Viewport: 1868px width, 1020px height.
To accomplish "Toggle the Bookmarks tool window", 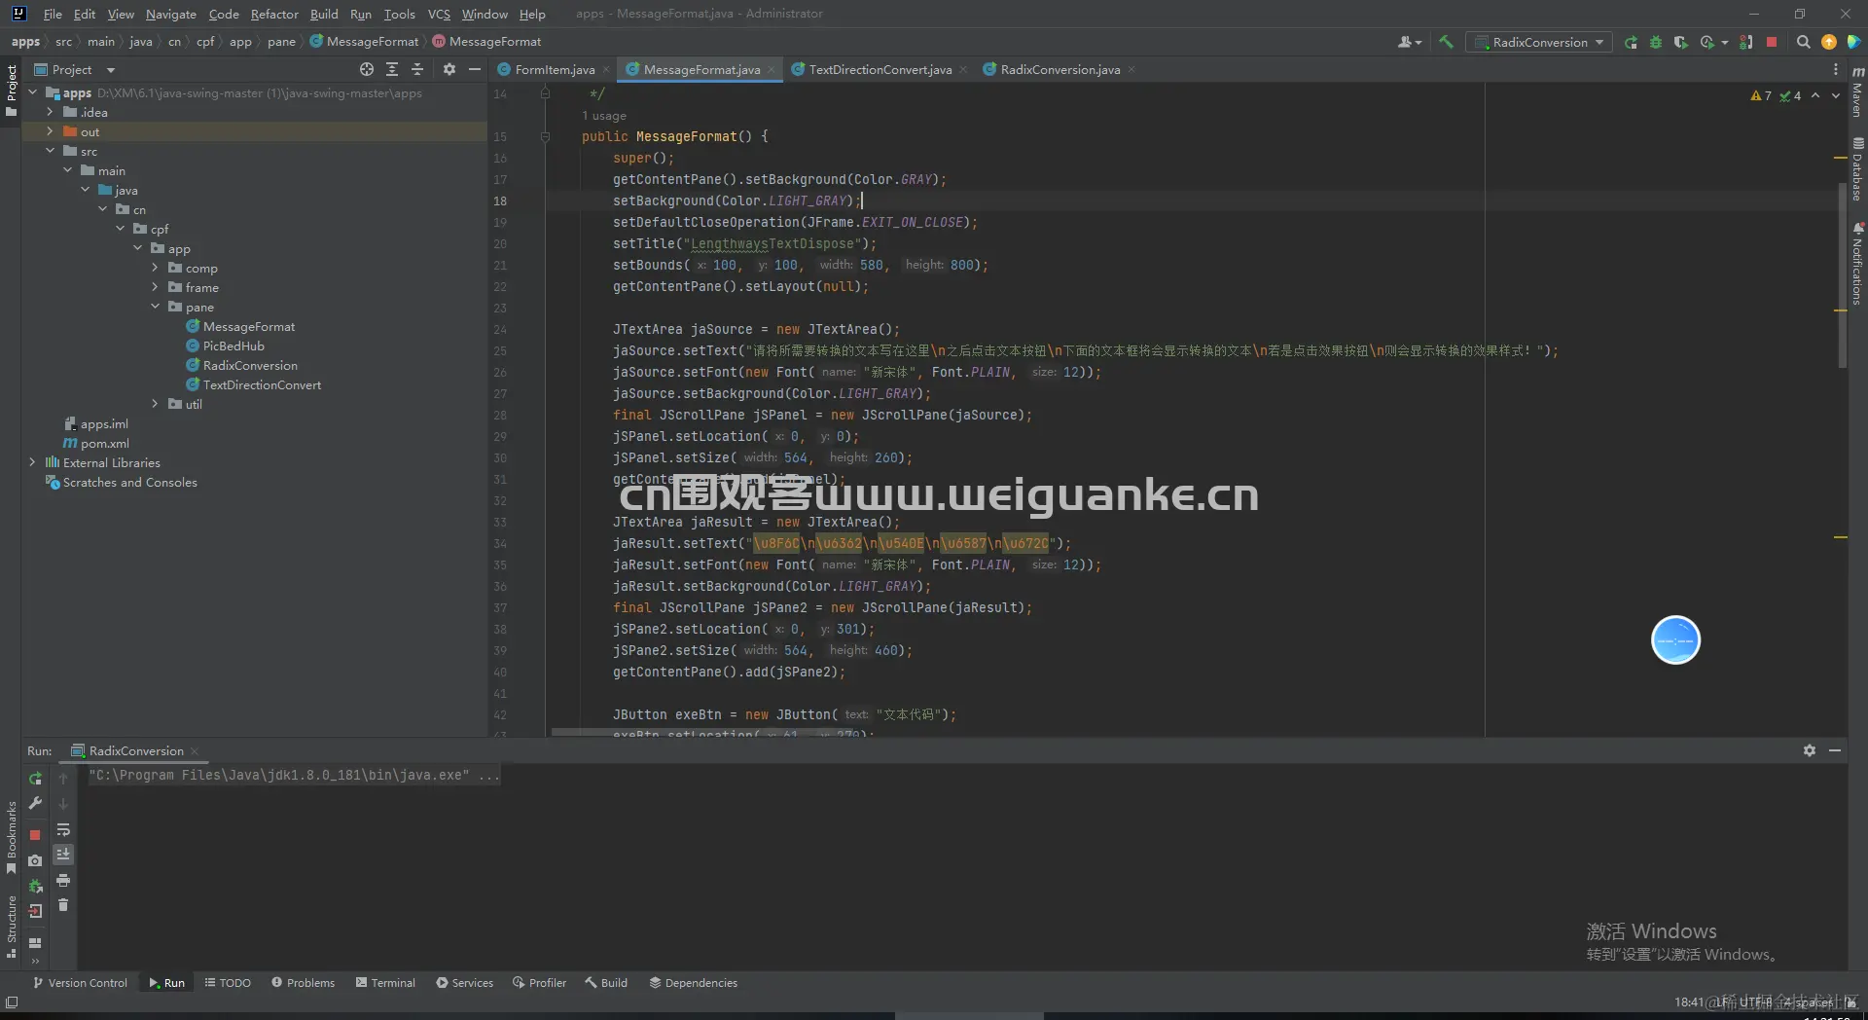I will (11, 837).
